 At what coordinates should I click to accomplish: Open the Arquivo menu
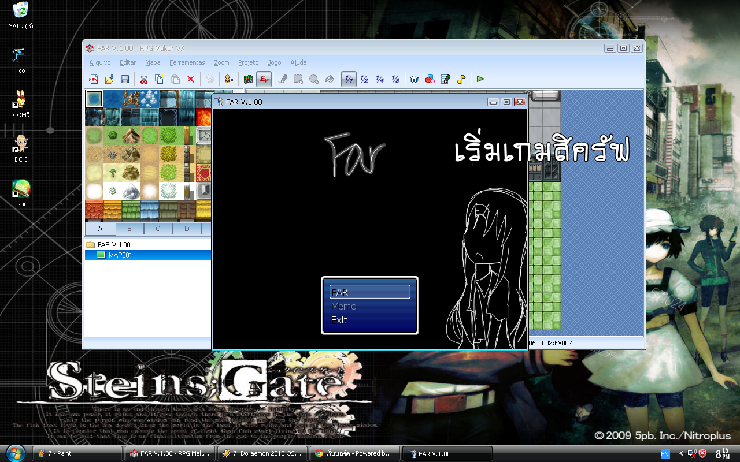[x=100, y=62]
